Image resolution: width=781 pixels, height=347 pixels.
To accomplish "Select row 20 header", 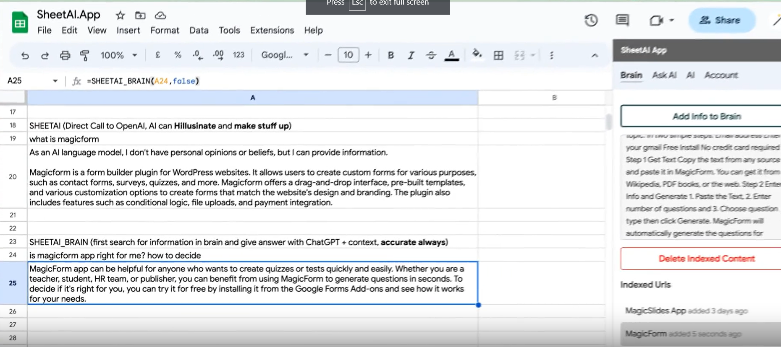I will coord(13,177).
